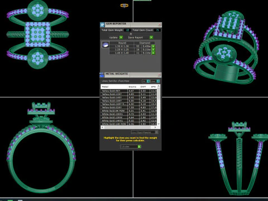Select the Yellow Gold 22KY row

click(129, 108)
